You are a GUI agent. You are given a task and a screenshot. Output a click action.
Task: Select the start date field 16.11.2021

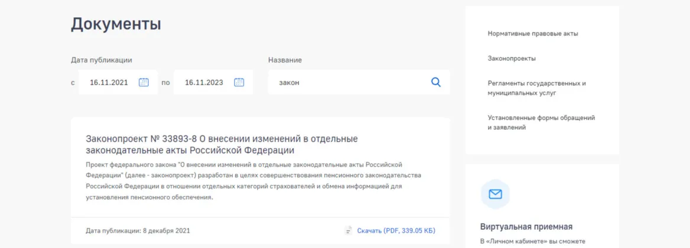118,82
